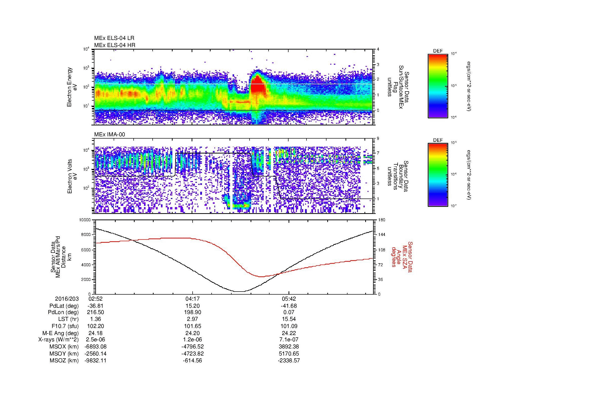Click the MSOY value -2560.14

pos(96,354)
